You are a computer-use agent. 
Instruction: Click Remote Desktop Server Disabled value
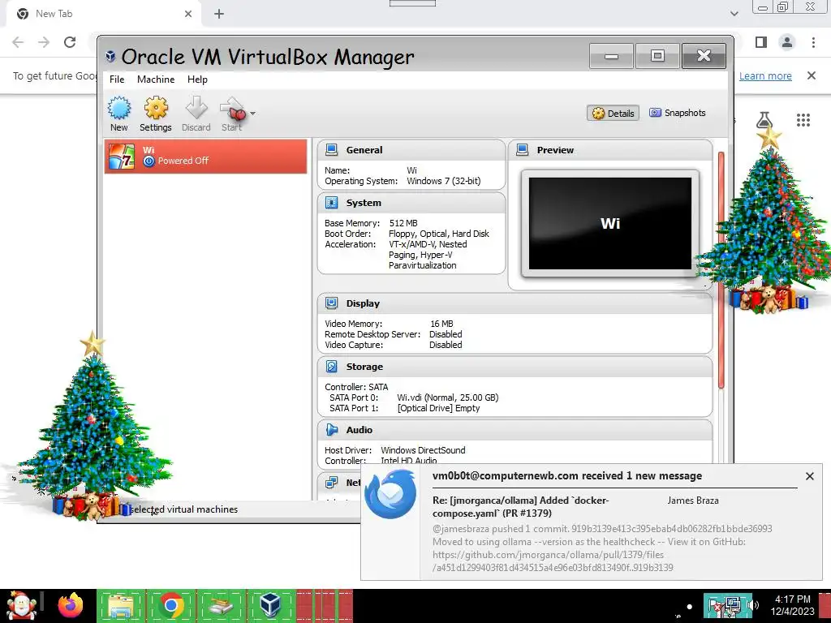pyautogui.click(x=446, y=334)
